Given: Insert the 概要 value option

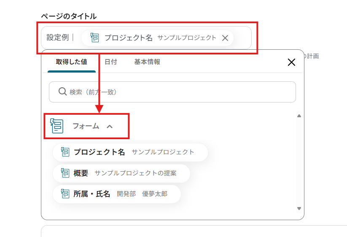Looking at the screenshot, I should (x=122, y=173).
